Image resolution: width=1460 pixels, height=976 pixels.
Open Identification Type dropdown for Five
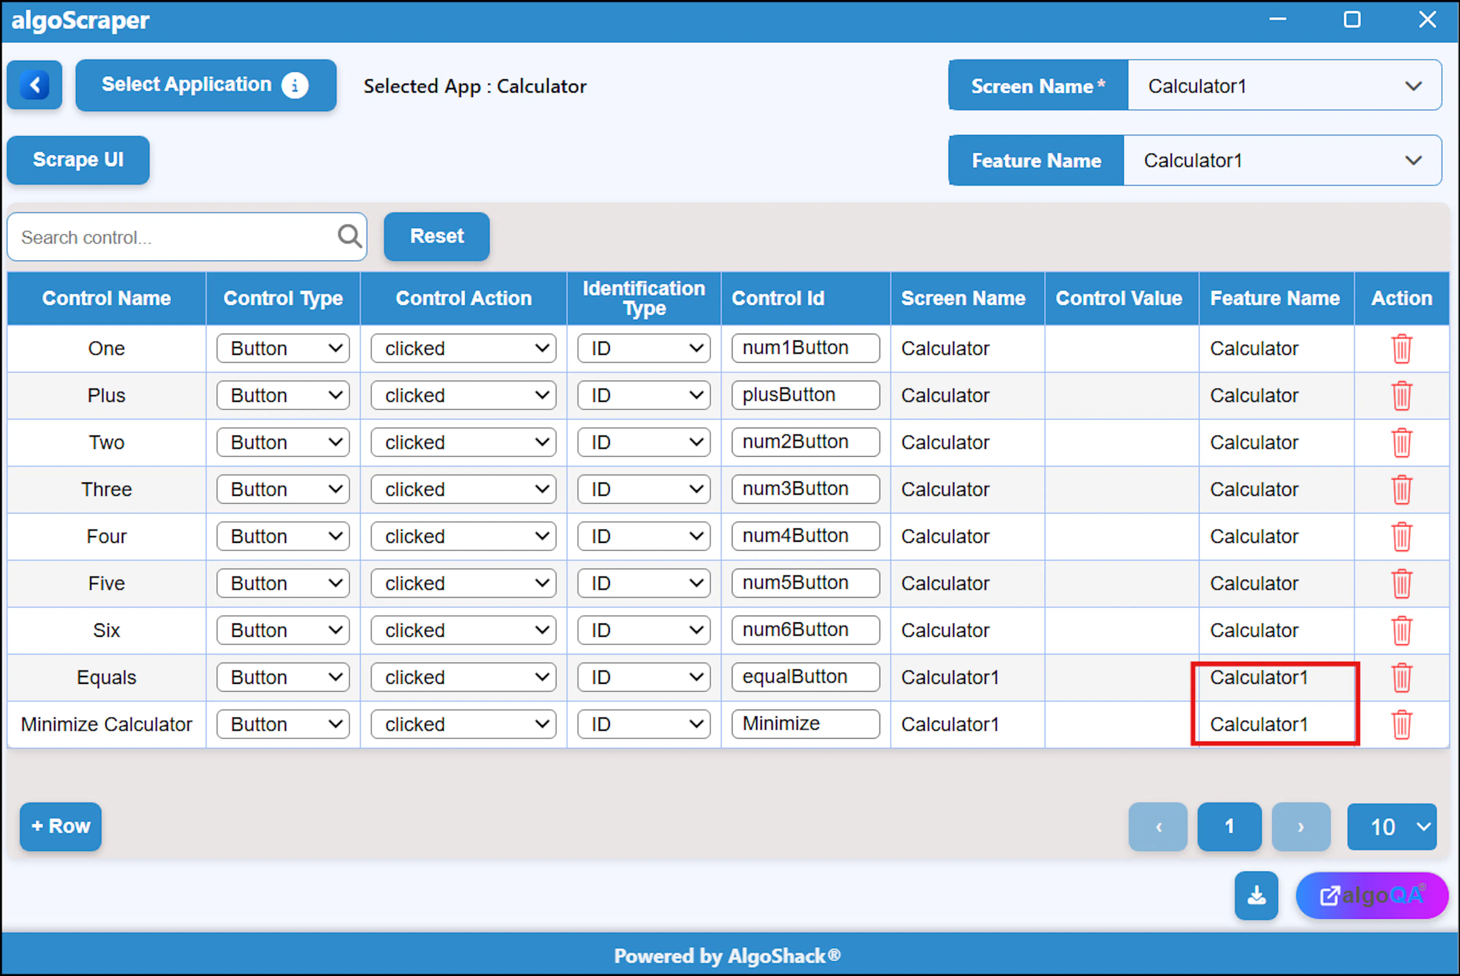pyautogui.click(x=643, y=583)
